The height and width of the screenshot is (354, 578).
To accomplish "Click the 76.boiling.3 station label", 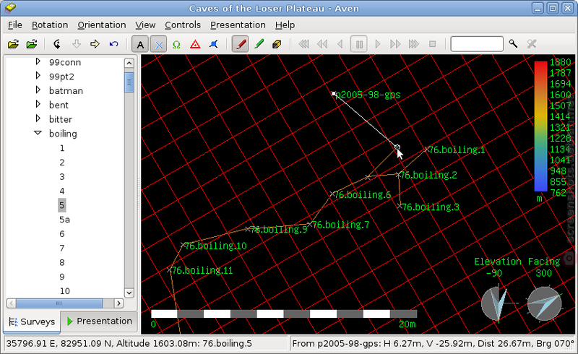I will (x=431, y=207).
